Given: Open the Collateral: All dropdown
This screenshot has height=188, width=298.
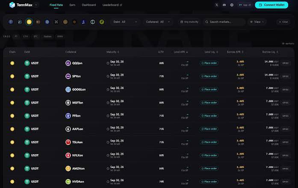Looking at the screenshot, I should tap(158, 22).
